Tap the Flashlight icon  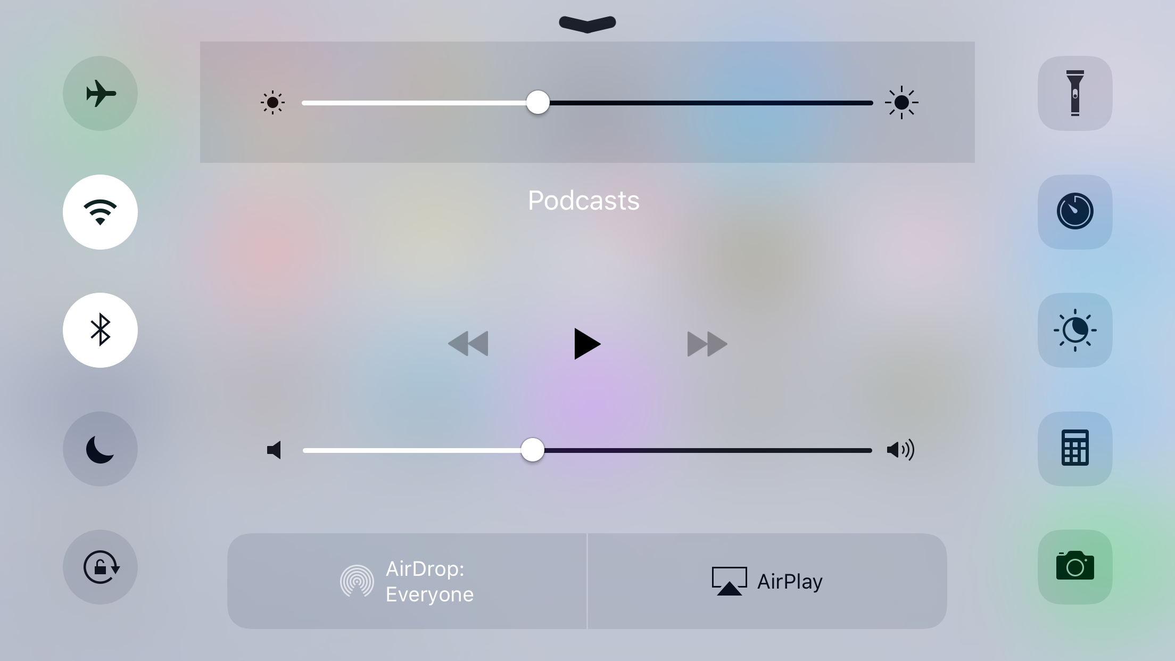pos(1074,93)
